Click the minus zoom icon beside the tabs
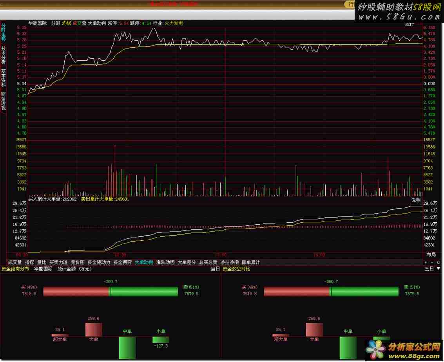The image size is (444, 362). click(x=432, y=262)
